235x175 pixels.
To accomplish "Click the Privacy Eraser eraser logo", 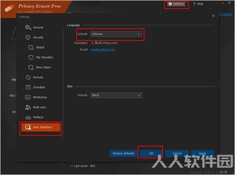I will (x=9, y=8).
